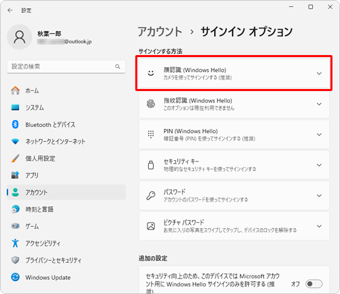Click the search magnifier icon
Image resolution: width=340 pixels, height=294 pixels.
[118, 67]
